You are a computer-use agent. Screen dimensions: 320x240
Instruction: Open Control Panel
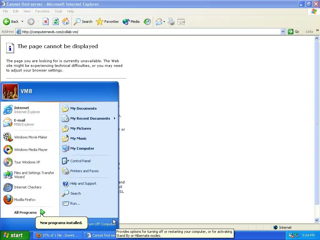click(89, 161)
